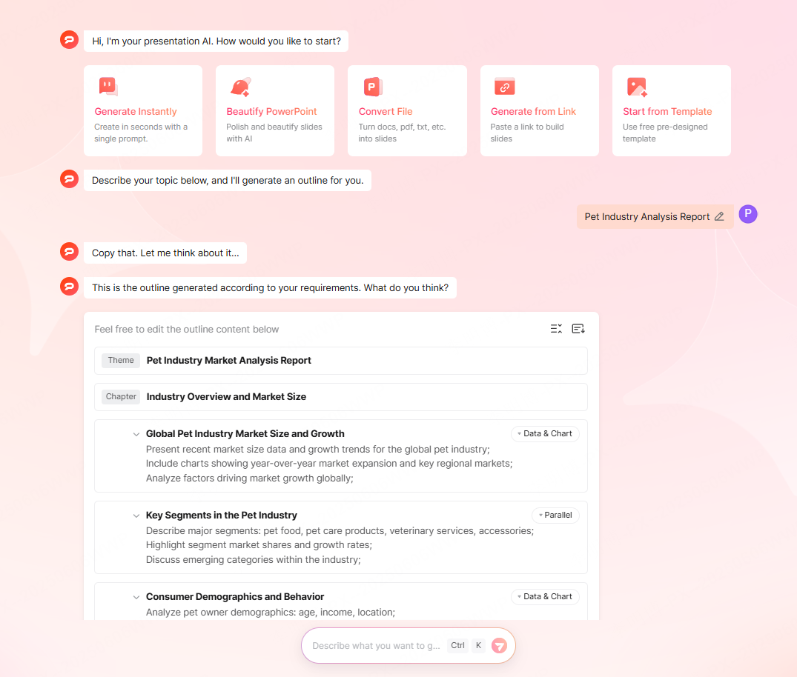This screenshot has height=677, width=797.
Task: Edit the Pet Industry Analysis Report prompt
Action: 718,217
